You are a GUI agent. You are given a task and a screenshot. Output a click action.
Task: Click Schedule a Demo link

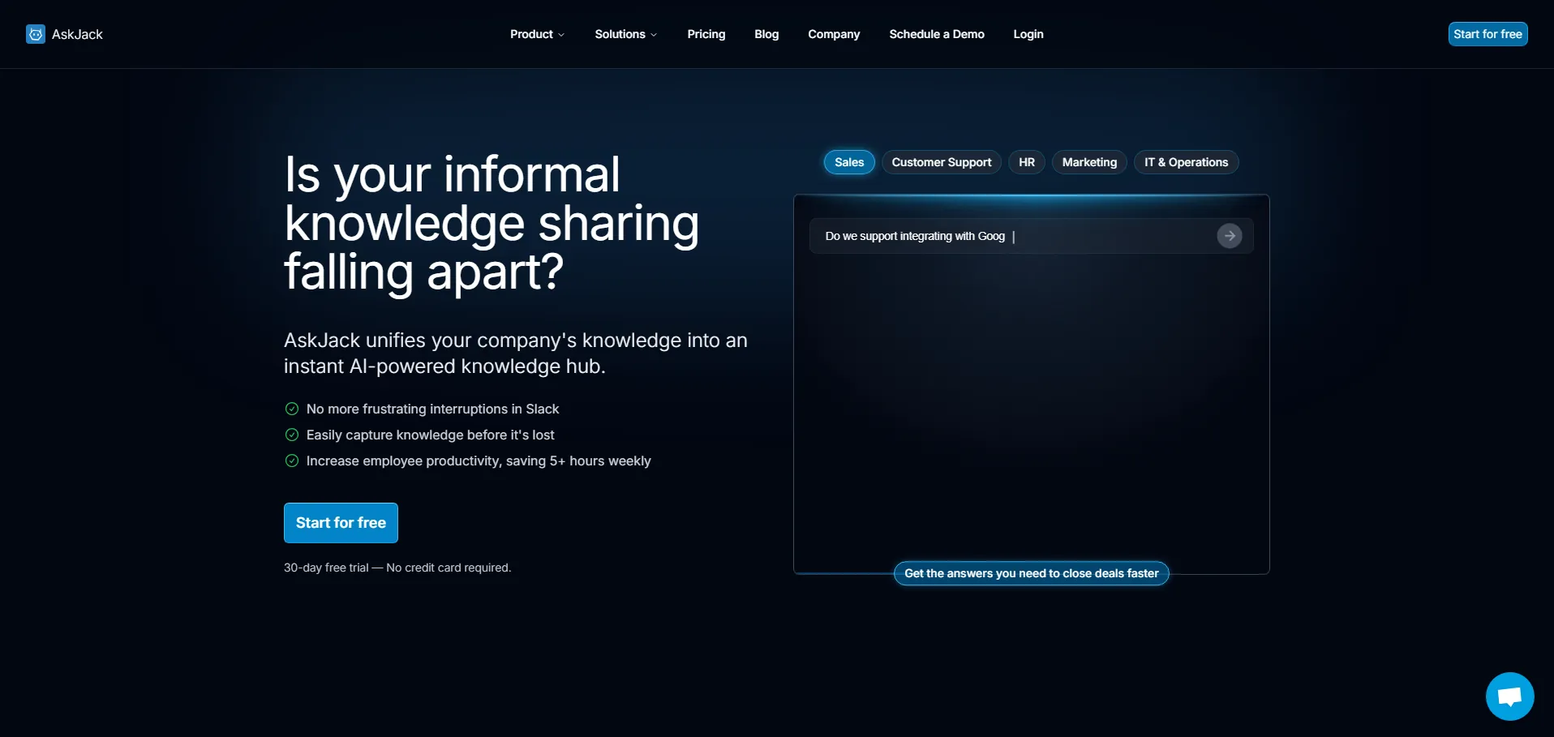[x=936, y=34]
